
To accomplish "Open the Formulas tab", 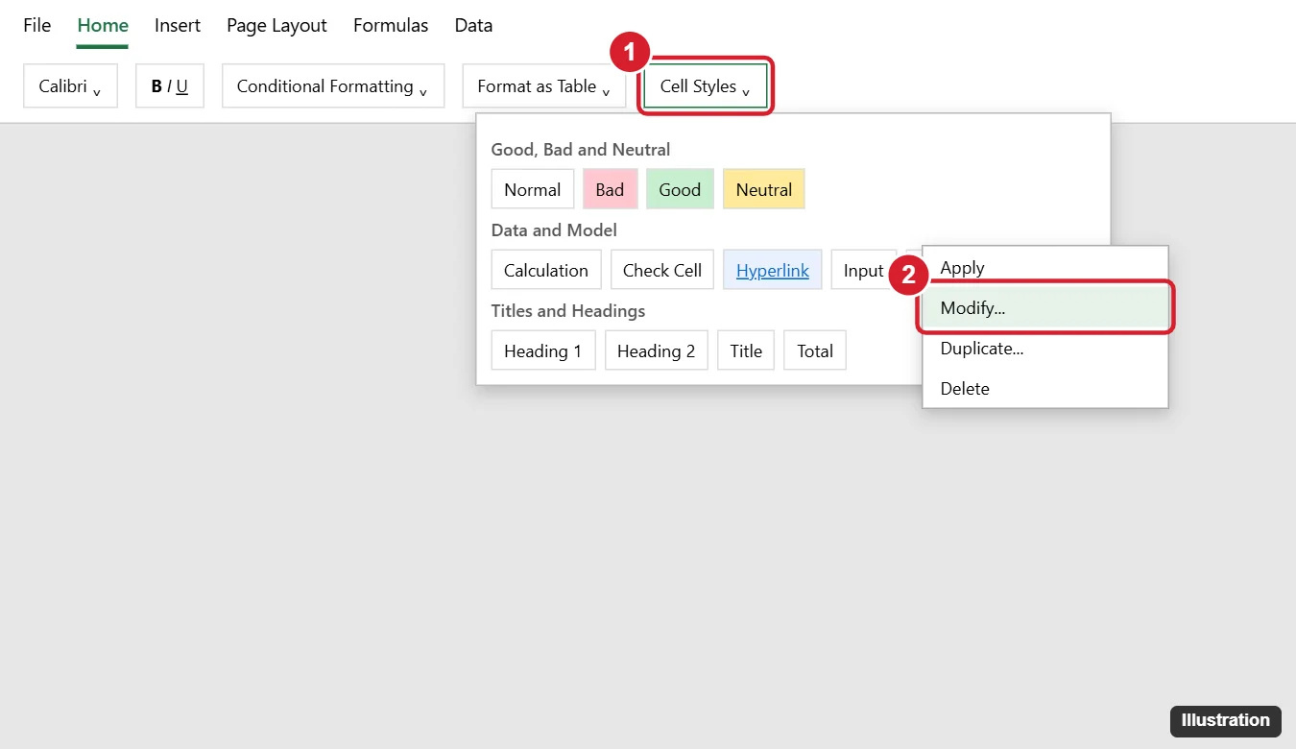I will coord(391,26).
